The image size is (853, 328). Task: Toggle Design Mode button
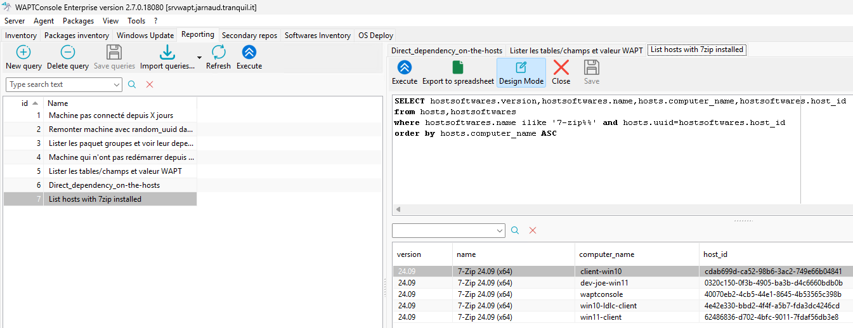click(x=521, y=73)
